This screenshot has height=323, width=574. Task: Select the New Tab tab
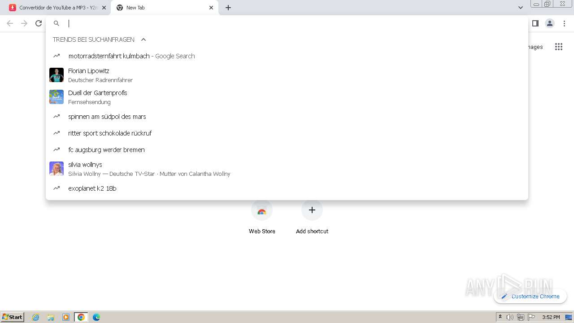tap(165, 8)
